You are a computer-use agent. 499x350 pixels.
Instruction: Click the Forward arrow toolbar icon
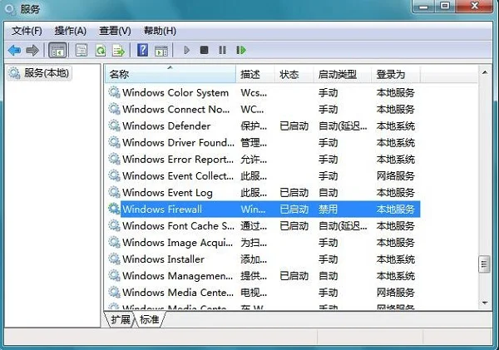32,50
